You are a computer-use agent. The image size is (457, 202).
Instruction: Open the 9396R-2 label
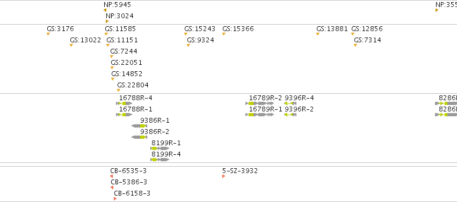click(299, 109)
